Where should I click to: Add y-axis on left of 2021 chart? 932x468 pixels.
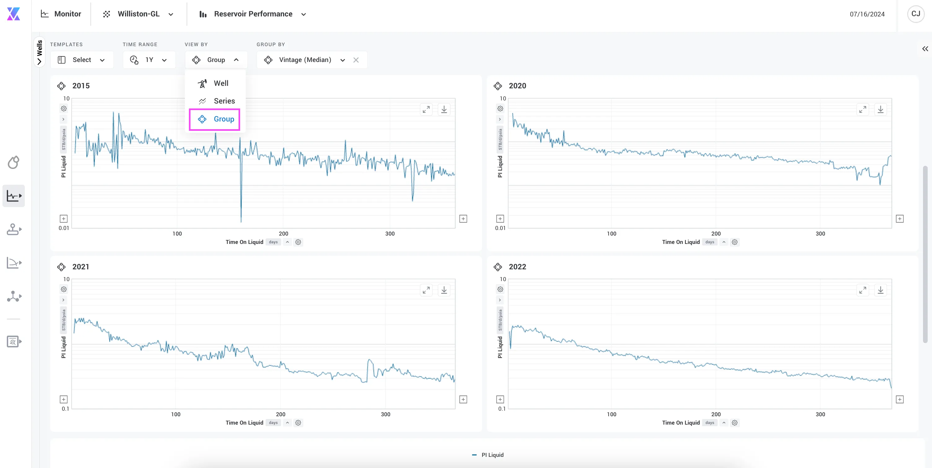[64, 399]
